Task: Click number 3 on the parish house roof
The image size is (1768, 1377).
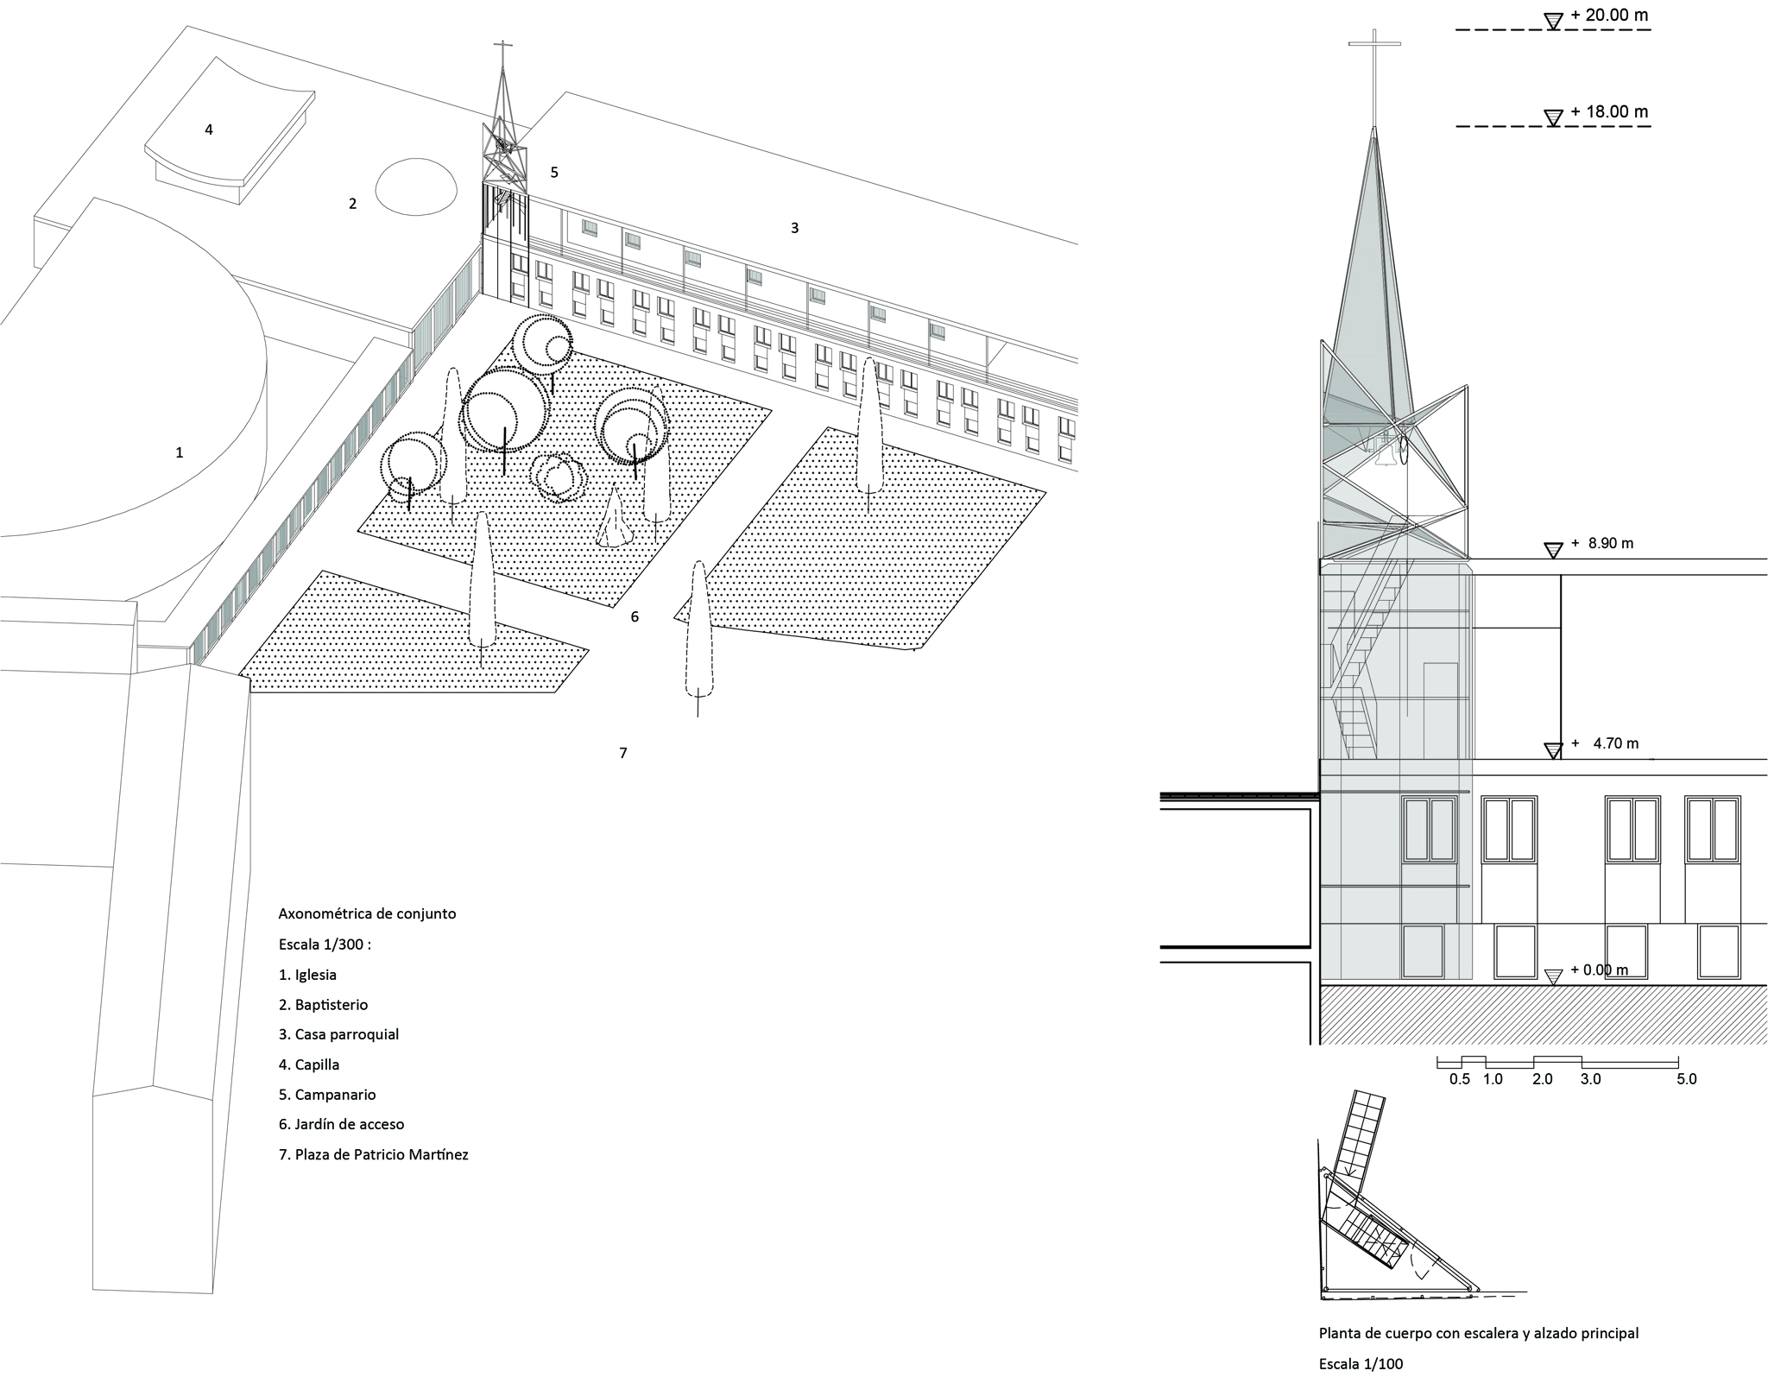Action: click(x=794, y=228)
